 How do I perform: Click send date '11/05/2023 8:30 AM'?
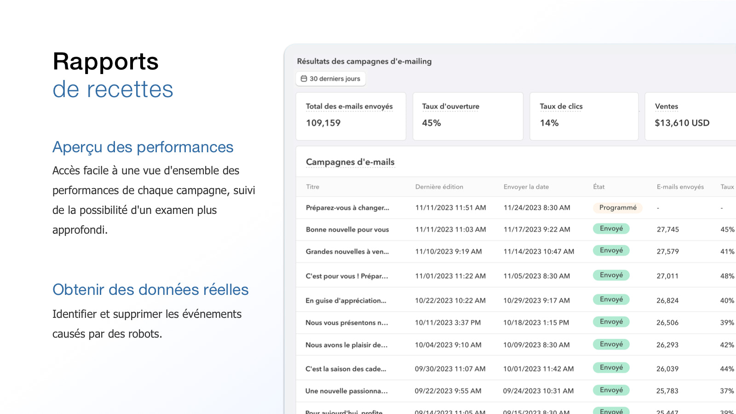[x=536, y=276]
